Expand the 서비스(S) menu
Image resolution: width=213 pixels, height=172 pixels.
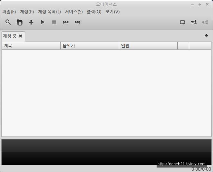pyautogui.click(x=74, y=12)
